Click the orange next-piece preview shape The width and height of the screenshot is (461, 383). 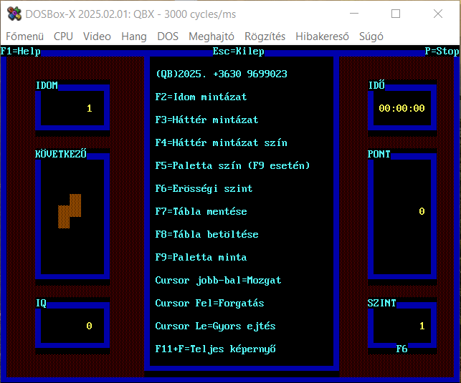pyautogui.click(x=70, y=211)
